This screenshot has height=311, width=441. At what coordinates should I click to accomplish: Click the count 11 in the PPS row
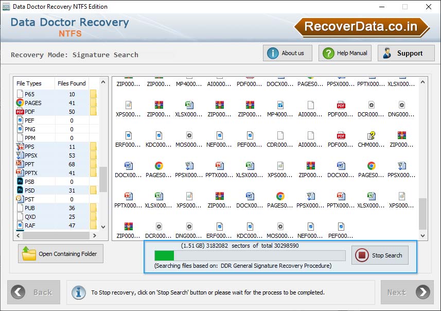tap(72, 147)
